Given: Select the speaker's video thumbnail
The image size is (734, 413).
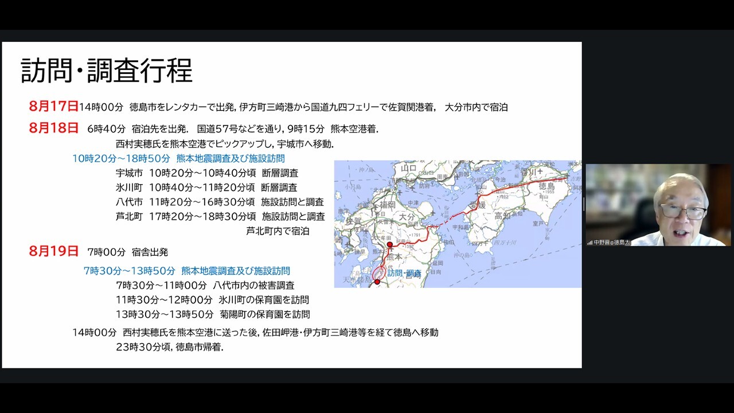Looking at the screenshot, I should (x=658, y=205).
